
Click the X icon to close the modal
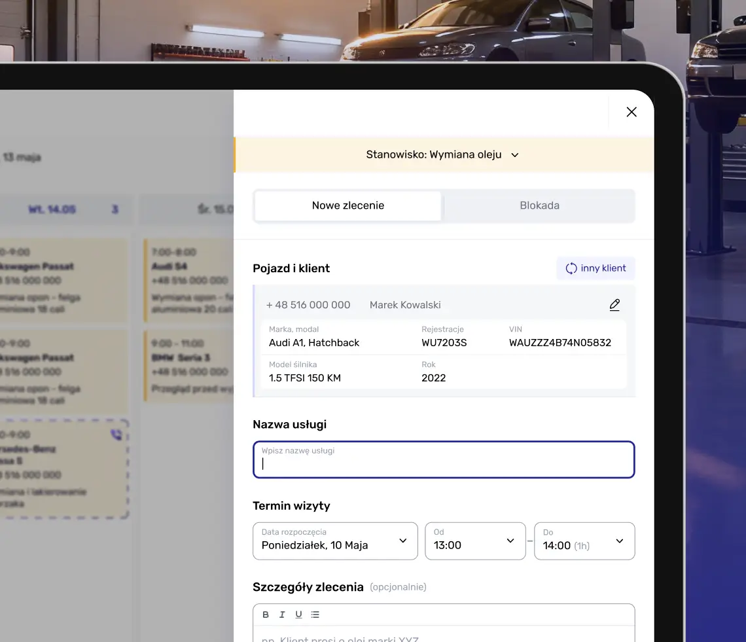coord(631,111)
